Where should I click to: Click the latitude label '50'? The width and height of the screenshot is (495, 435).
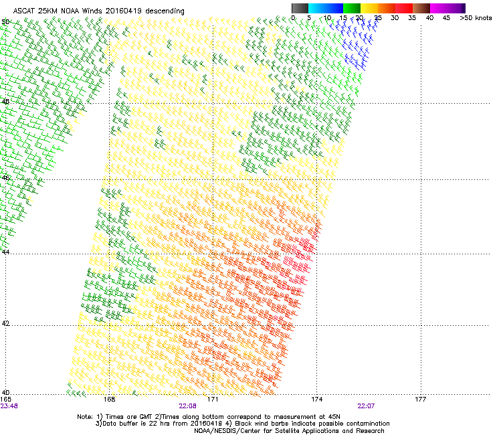pos(5,22)
